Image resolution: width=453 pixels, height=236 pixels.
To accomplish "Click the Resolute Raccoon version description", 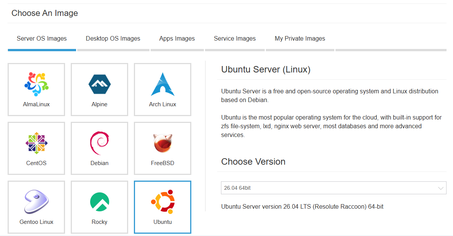I will click(302, 207).
